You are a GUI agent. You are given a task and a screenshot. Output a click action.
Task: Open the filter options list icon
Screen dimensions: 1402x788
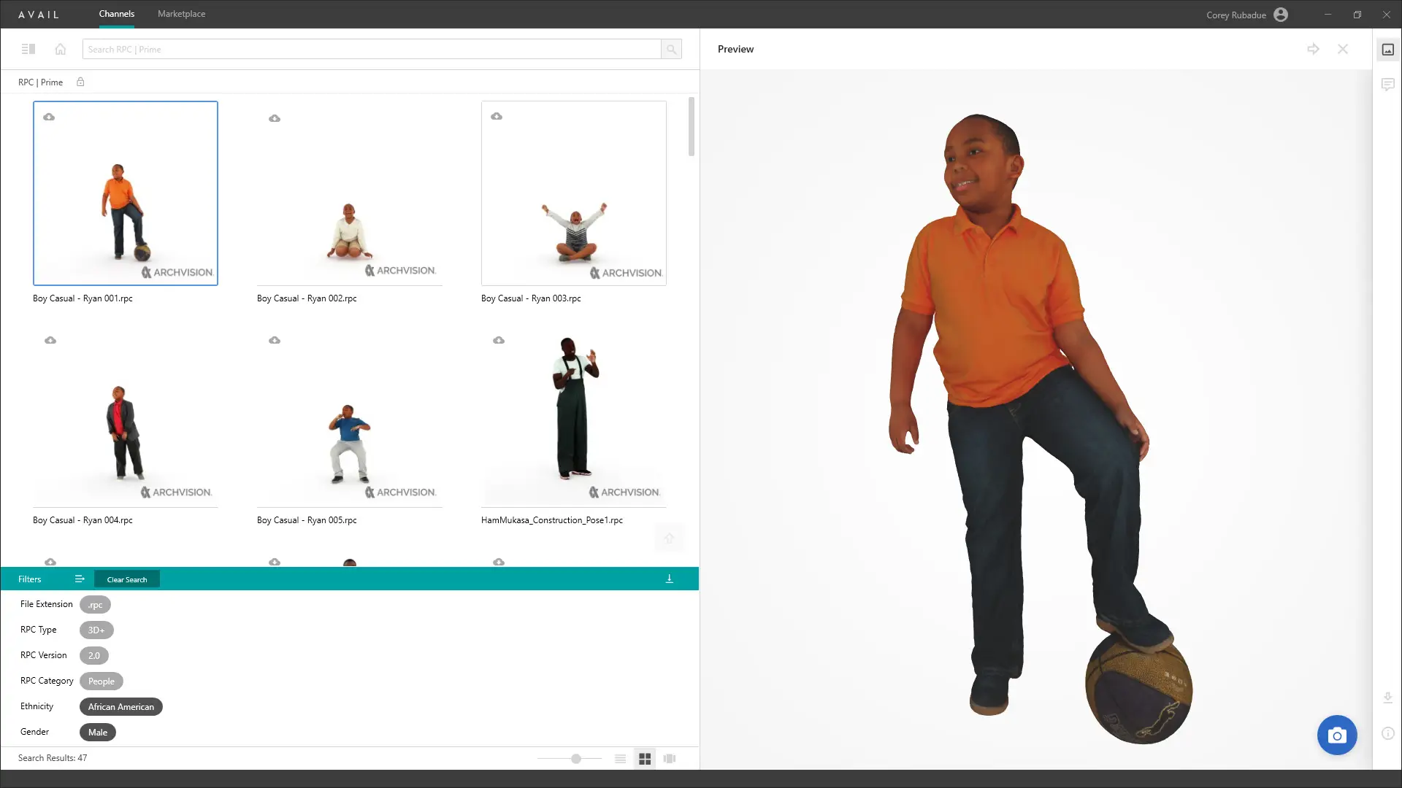click(x=80, y=579)
